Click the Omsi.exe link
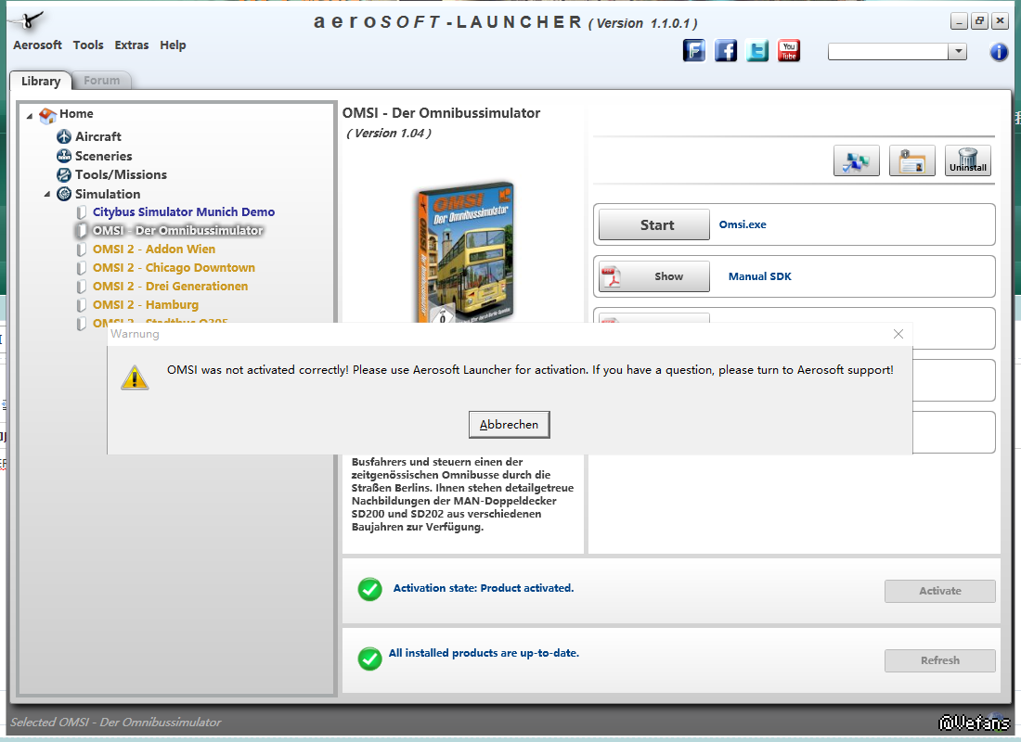Viewport: 1021px width, 742px height. [743, 224]
